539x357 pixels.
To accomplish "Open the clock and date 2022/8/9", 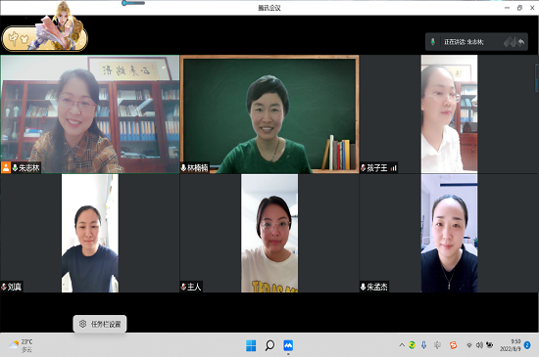I will pyautogui.click(x=511, y=345).
